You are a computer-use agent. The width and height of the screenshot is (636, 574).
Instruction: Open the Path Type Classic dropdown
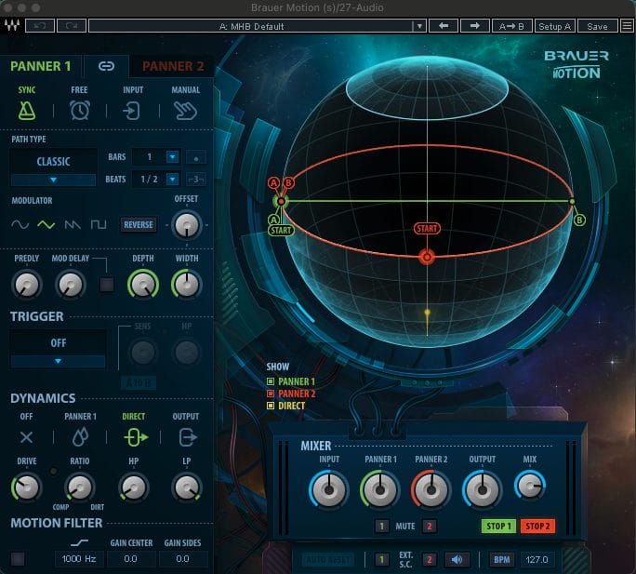click(x=53, y=167)
